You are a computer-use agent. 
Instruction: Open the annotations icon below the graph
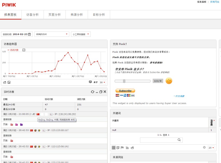pyautogui.click(x=90, y=82)
